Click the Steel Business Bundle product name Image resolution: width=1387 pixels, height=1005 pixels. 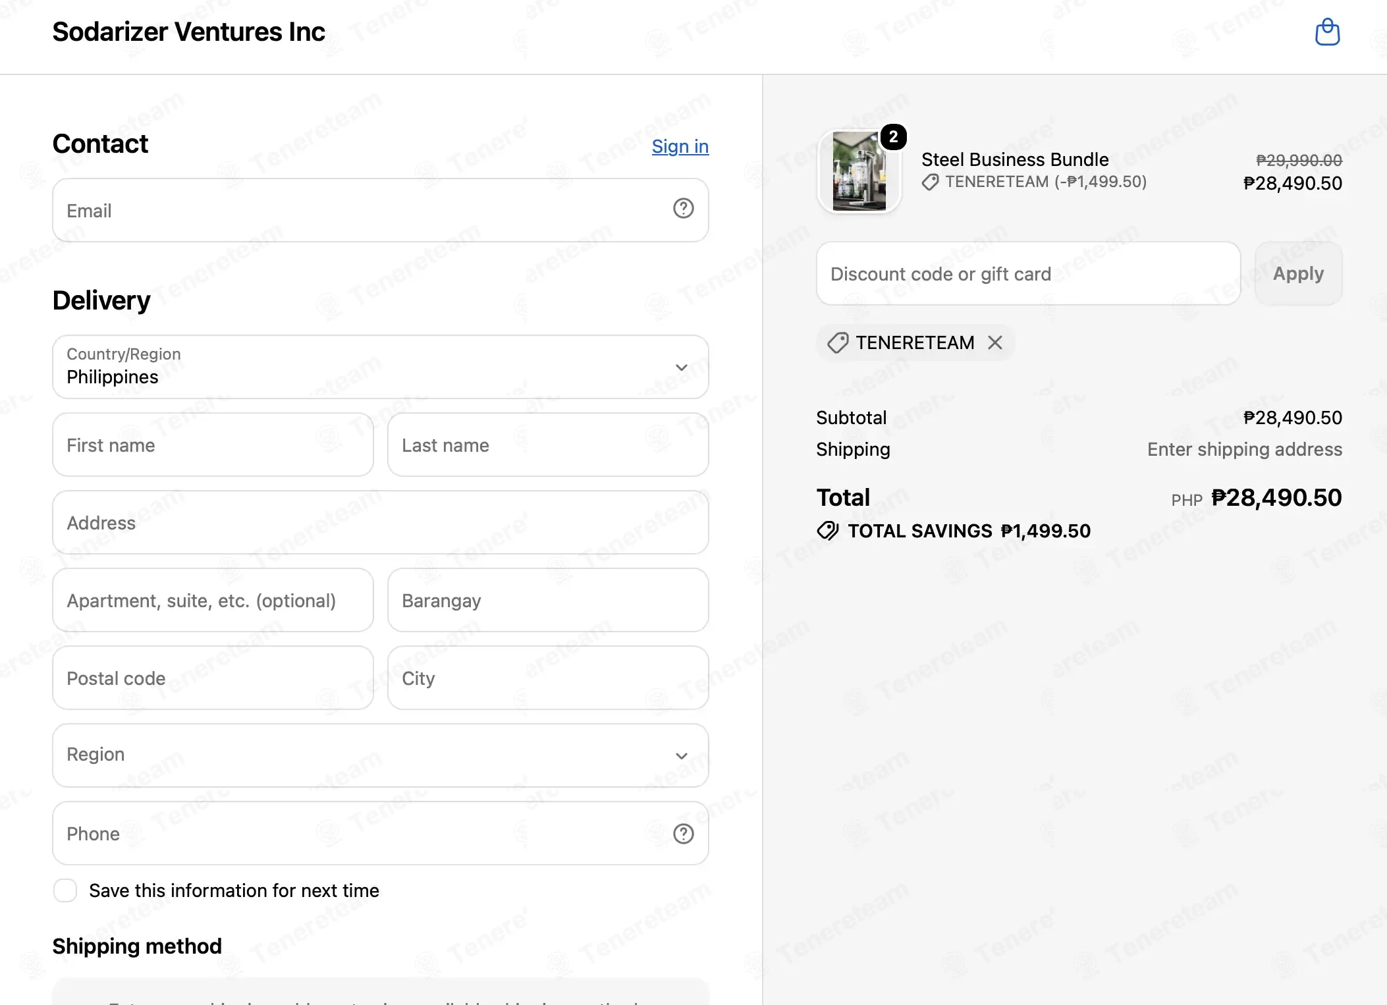[1015, 159]
